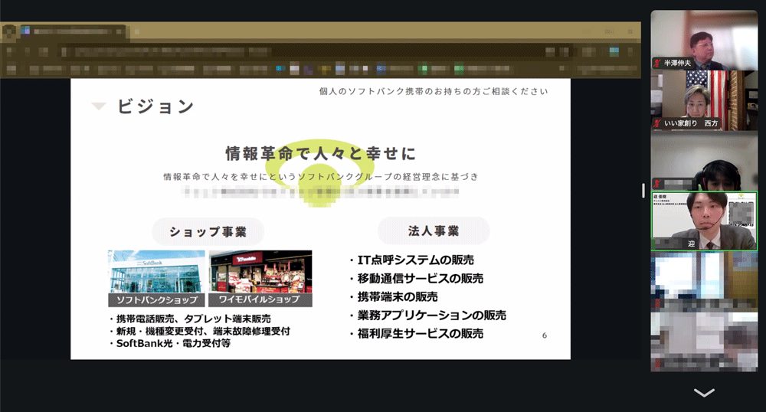The width and height of the screenshot is (766, 412).
Task: Click the 法人事業 pill label
Action: click(x=433, y=231)
